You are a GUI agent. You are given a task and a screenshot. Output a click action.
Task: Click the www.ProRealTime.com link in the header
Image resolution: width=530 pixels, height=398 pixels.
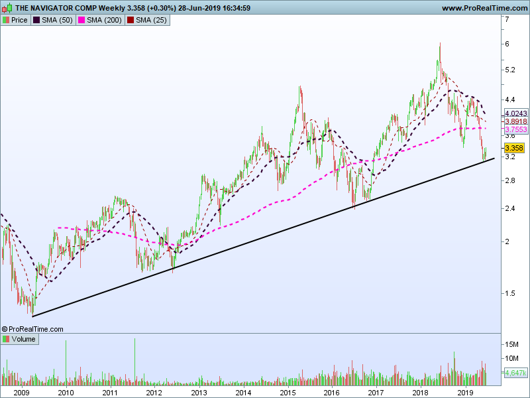[x=485, y=8]
